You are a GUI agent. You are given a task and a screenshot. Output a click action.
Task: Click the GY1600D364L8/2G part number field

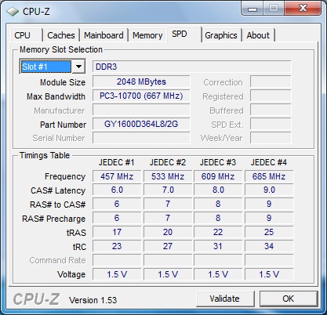point(141,124)
